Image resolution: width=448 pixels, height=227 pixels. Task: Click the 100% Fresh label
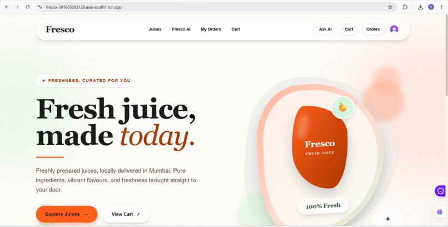pos(323,206)
